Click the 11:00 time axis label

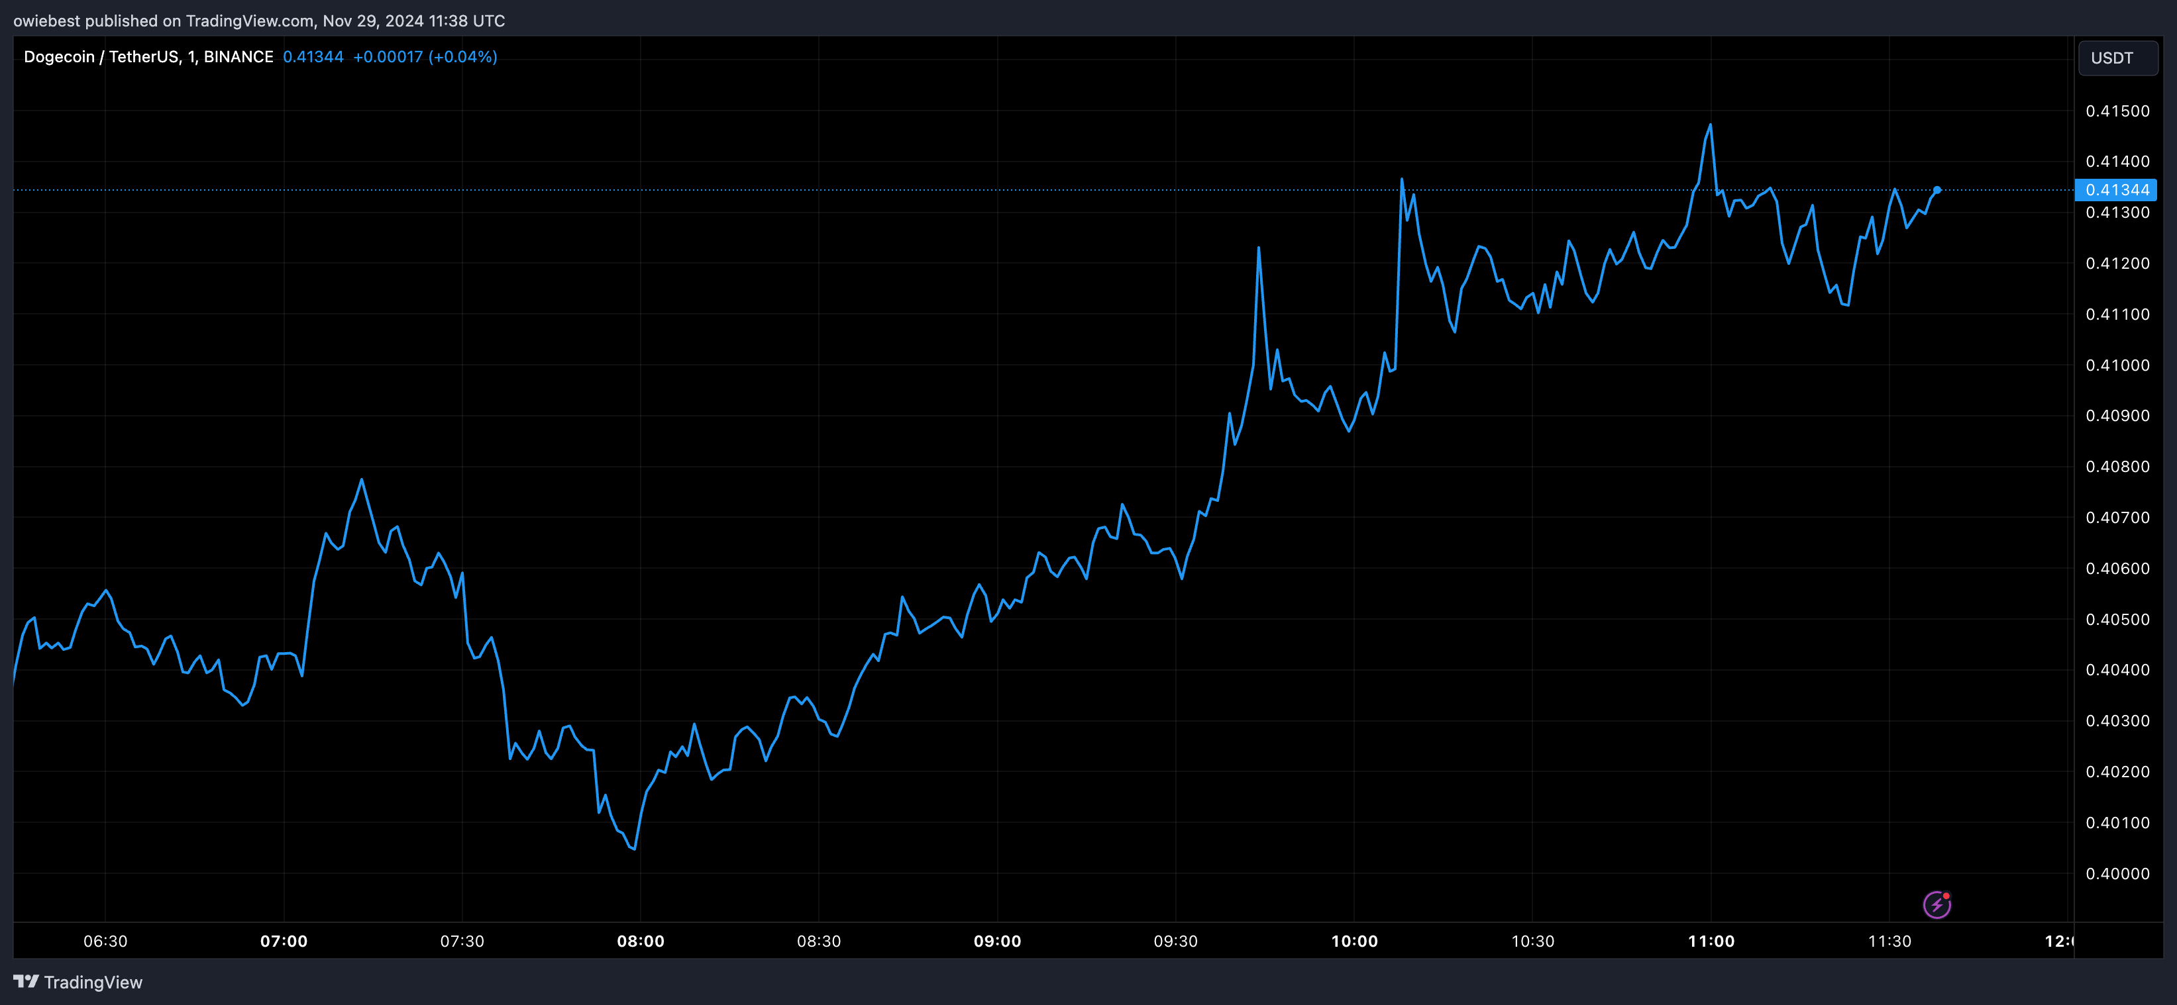[x=1711, y=941]
